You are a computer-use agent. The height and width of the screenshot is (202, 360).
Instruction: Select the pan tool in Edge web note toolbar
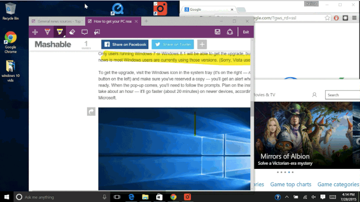coord(35,32)
